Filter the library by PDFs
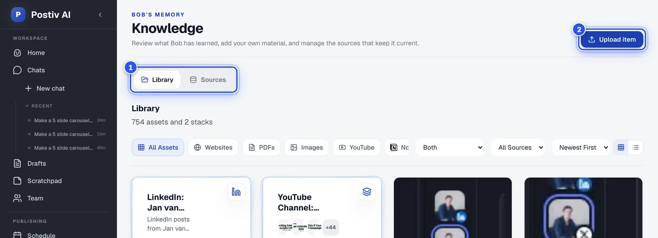 [262, 147]
